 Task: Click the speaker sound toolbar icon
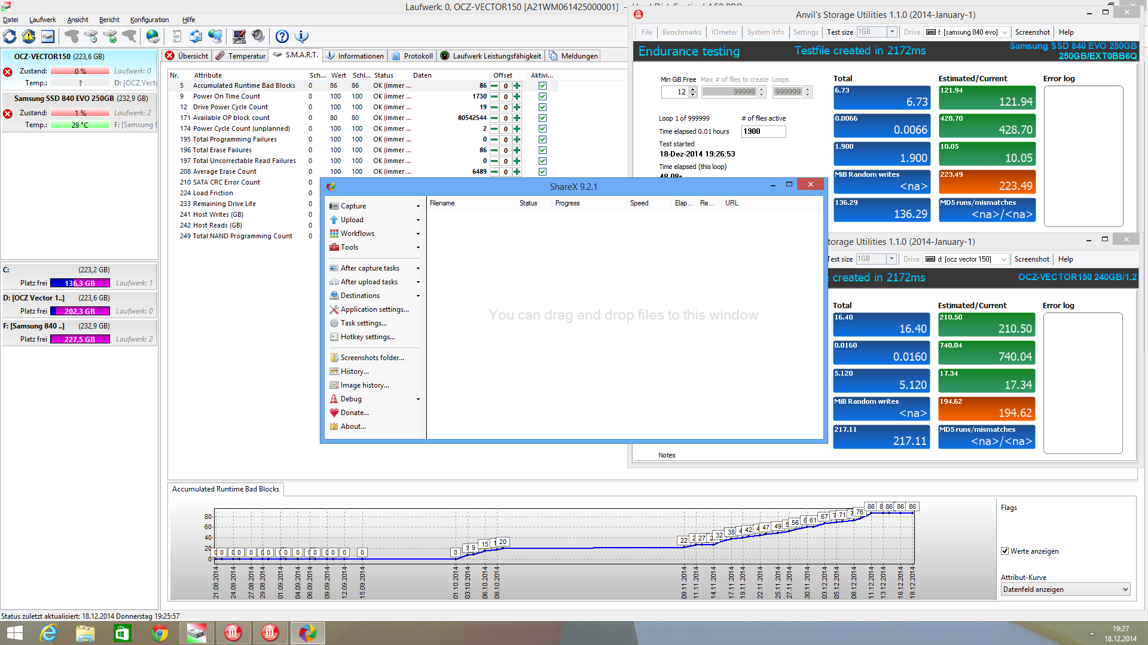258,36
